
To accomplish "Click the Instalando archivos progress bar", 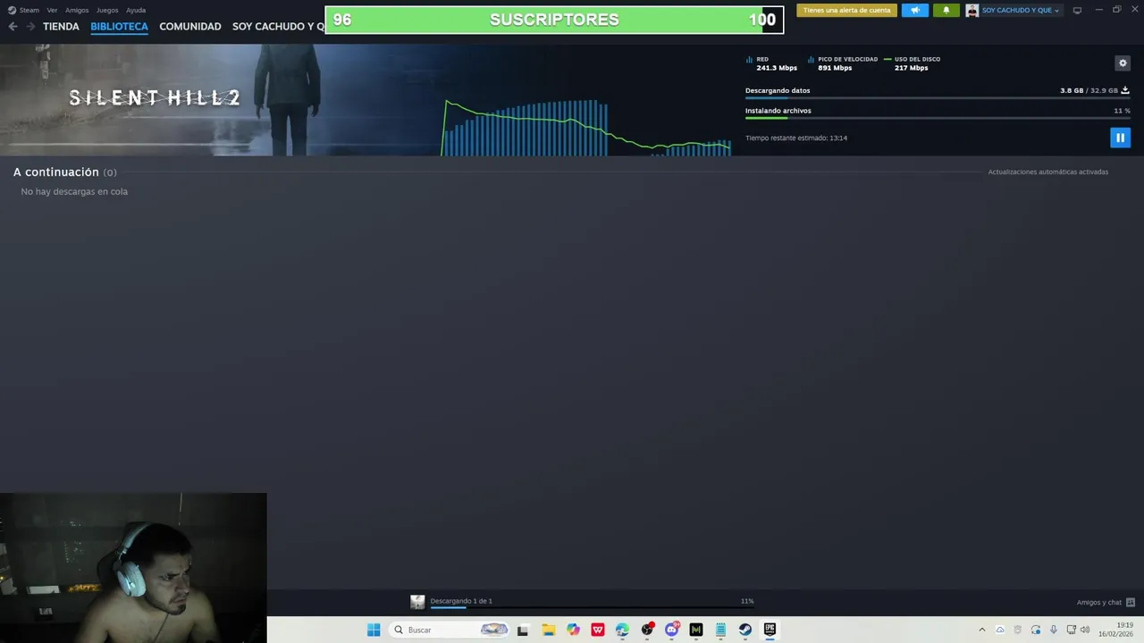I will (938, 118).
